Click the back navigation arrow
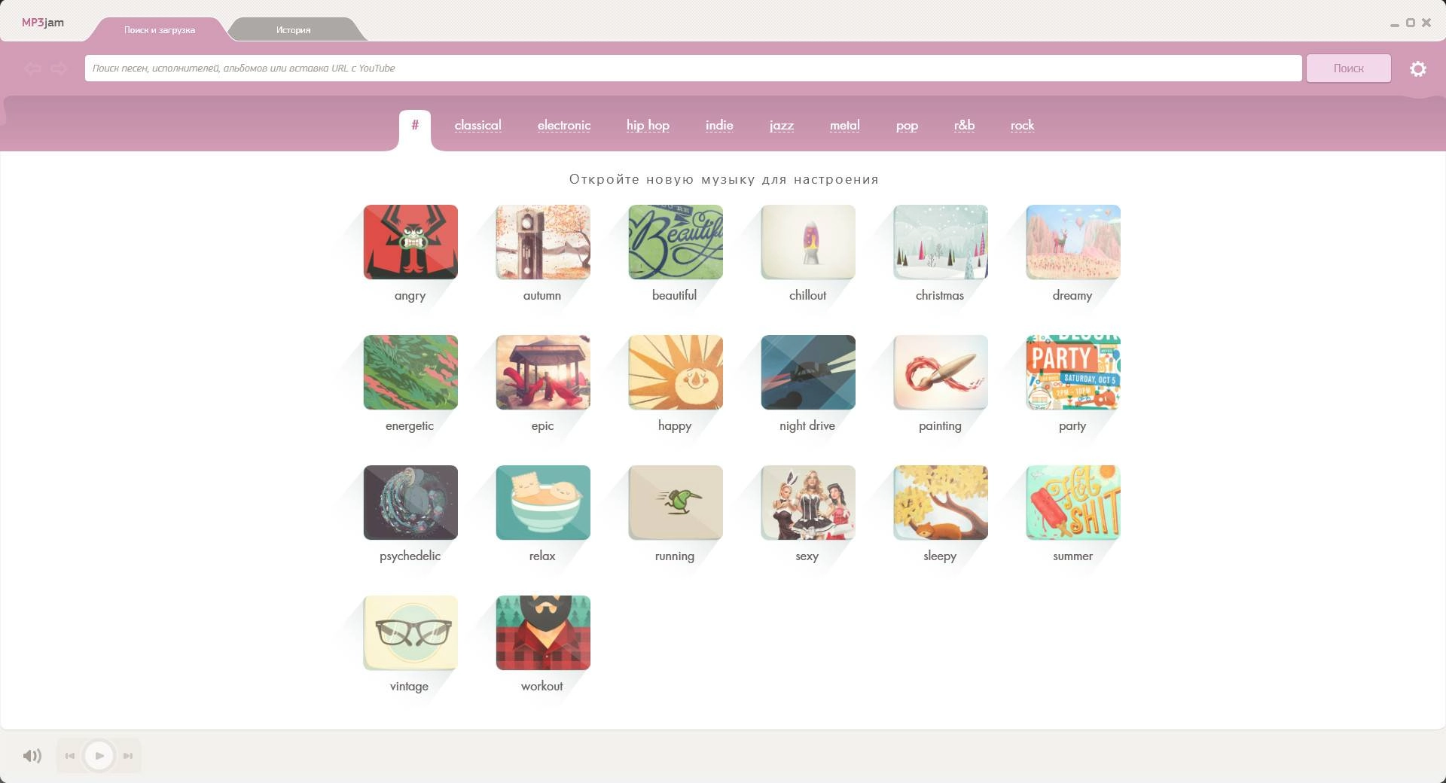This screenshot has height=783, width=1446. tap(32, 69)
